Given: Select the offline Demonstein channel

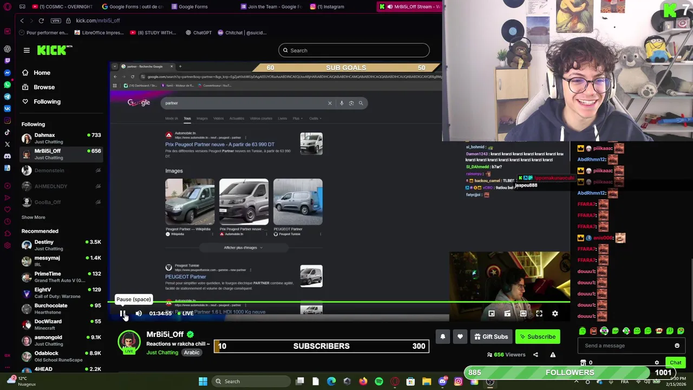Looking at the screenshot, I should [61, 171].
